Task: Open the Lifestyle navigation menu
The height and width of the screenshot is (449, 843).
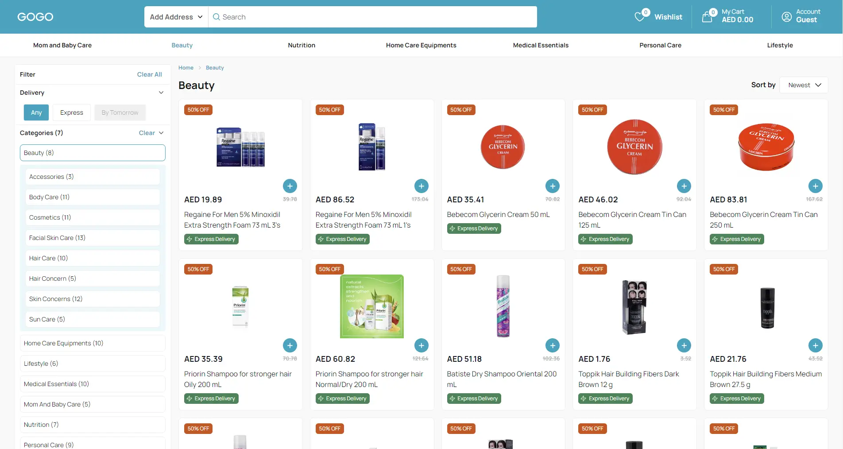Action: [780, 45]
